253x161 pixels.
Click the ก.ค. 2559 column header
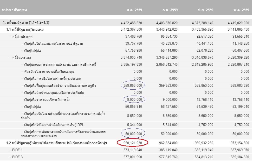(170, 10)
